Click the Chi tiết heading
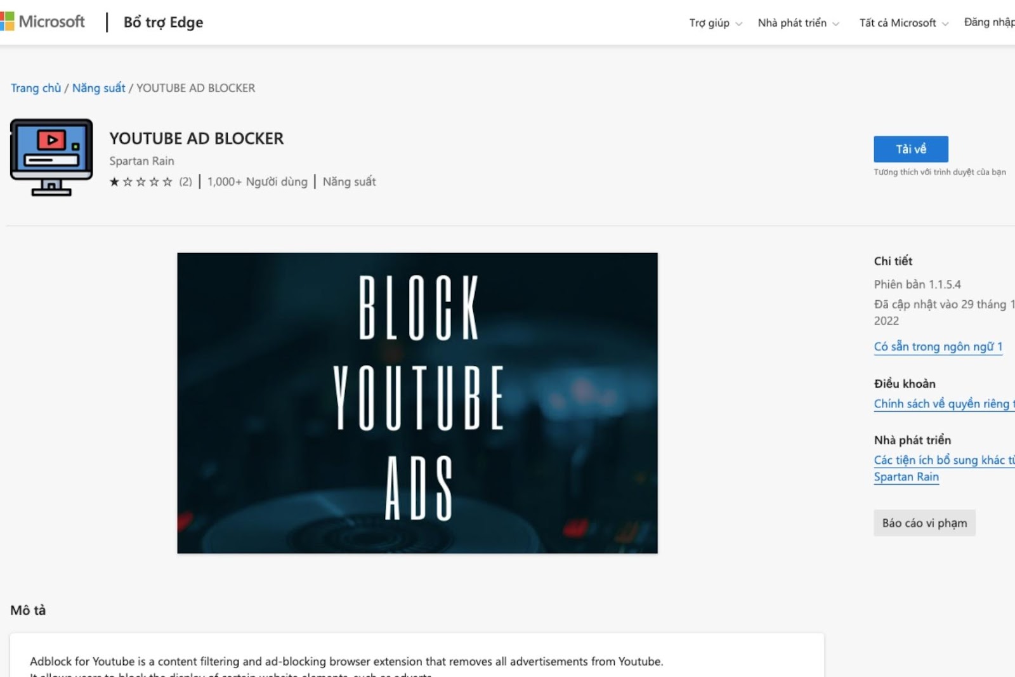The height and width of the screenshot is (677, 1015). click(x=893, y=261)
